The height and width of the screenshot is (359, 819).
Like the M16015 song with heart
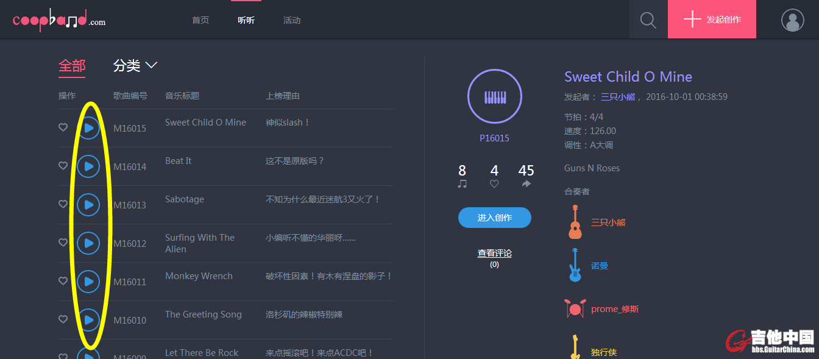coord(63,127)
